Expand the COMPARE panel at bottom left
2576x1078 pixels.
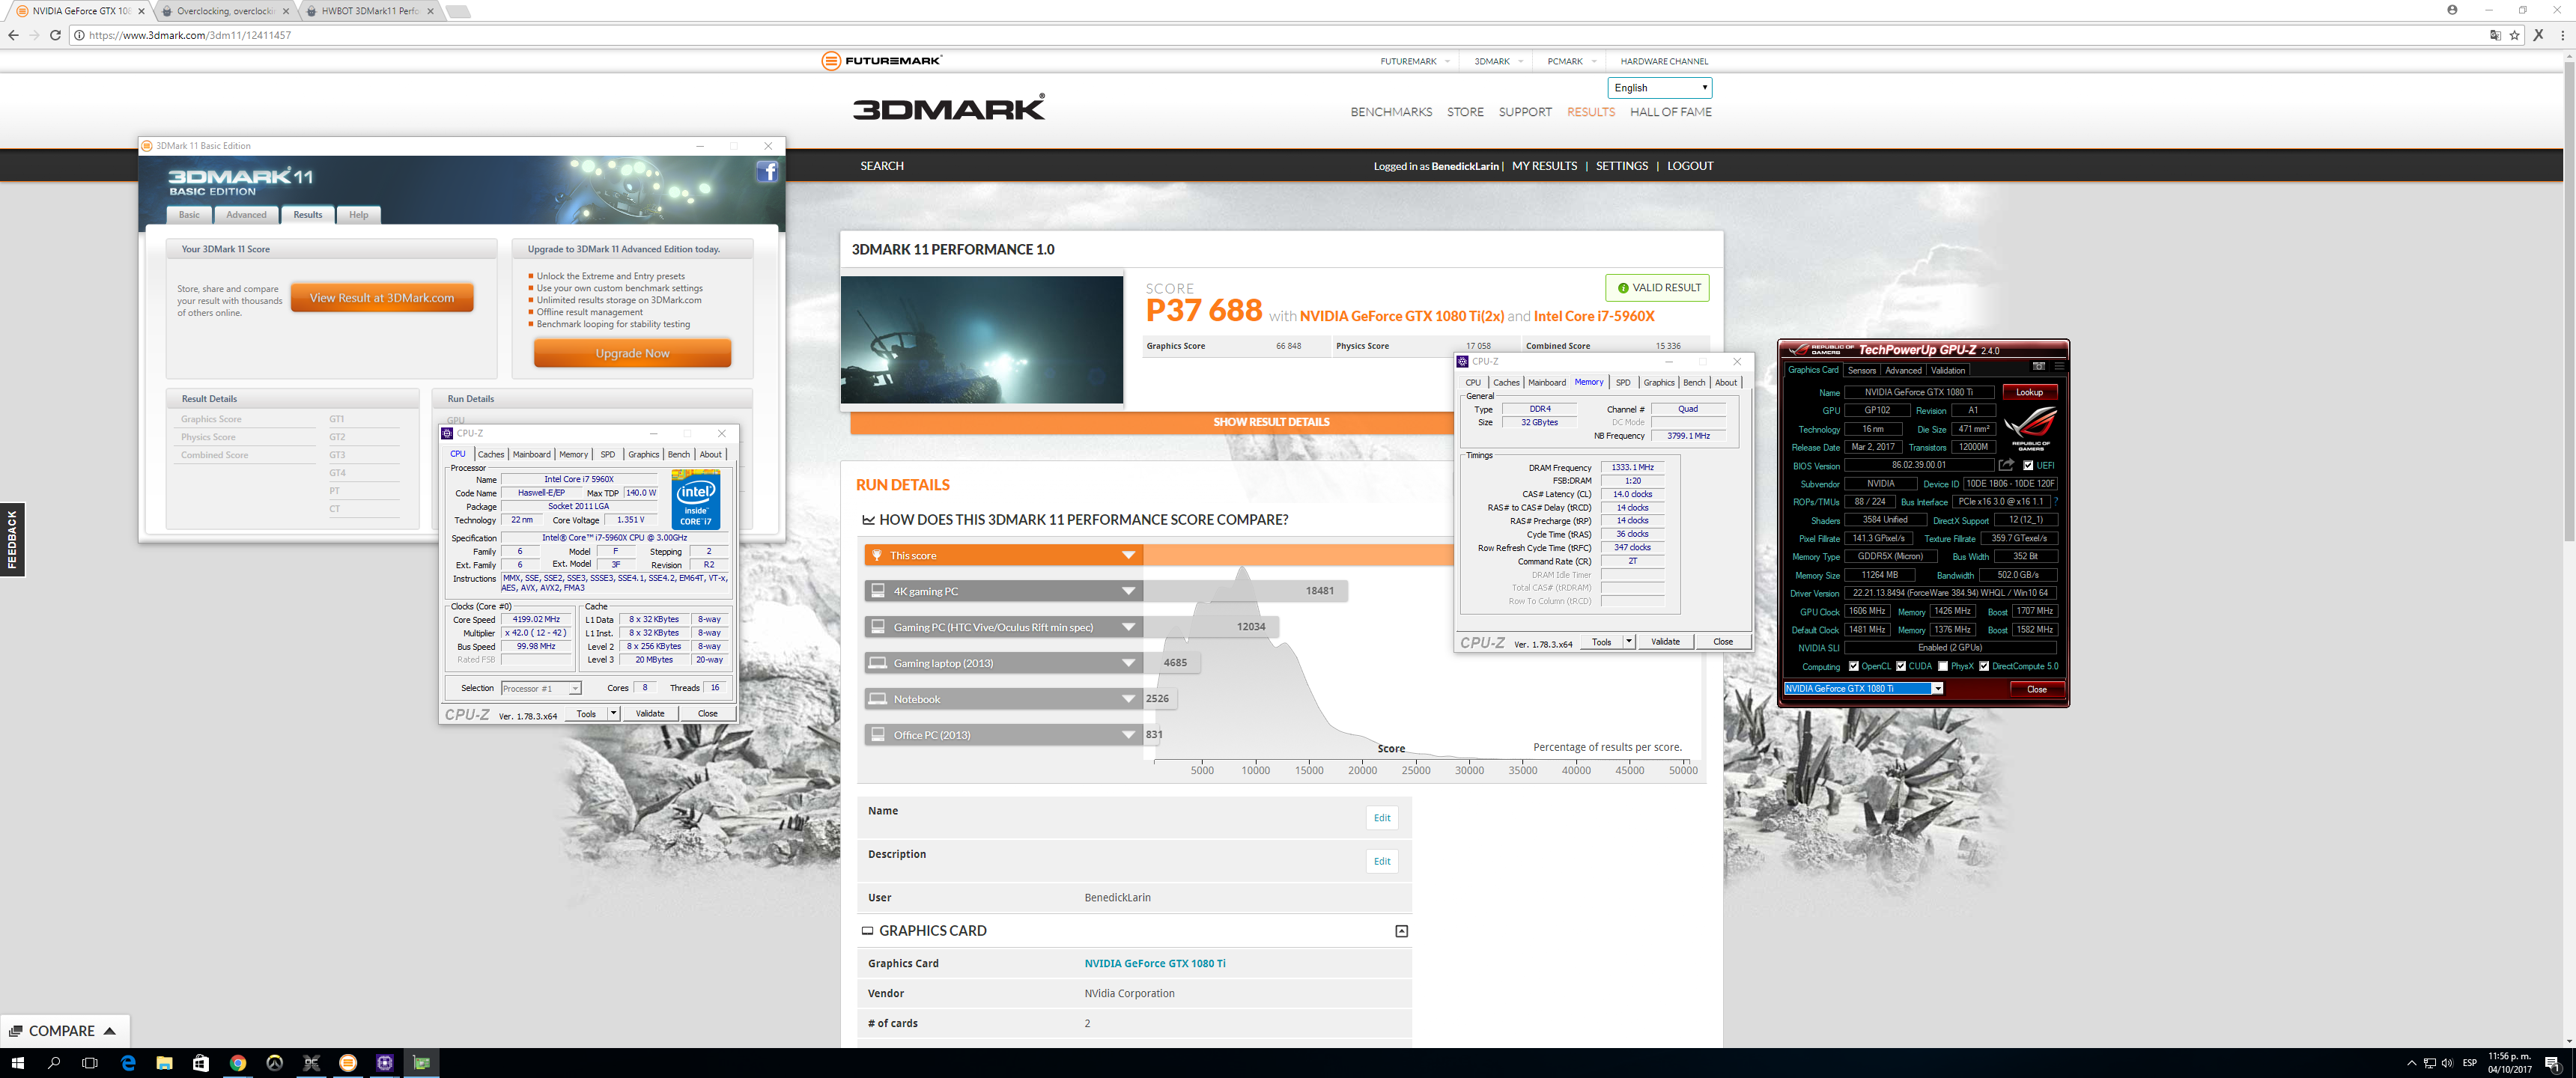click(65, 1031)
